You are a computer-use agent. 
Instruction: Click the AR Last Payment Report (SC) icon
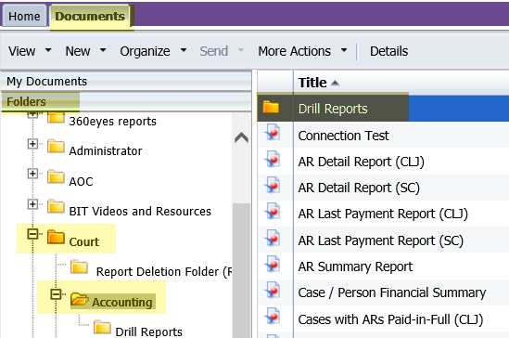pos(272,238)
